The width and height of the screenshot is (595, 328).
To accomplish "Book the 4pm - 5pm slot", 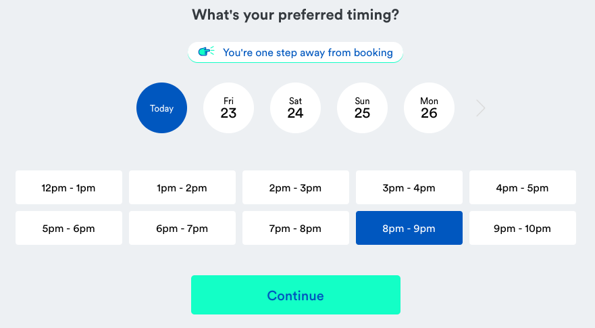I will click(523, 187).
